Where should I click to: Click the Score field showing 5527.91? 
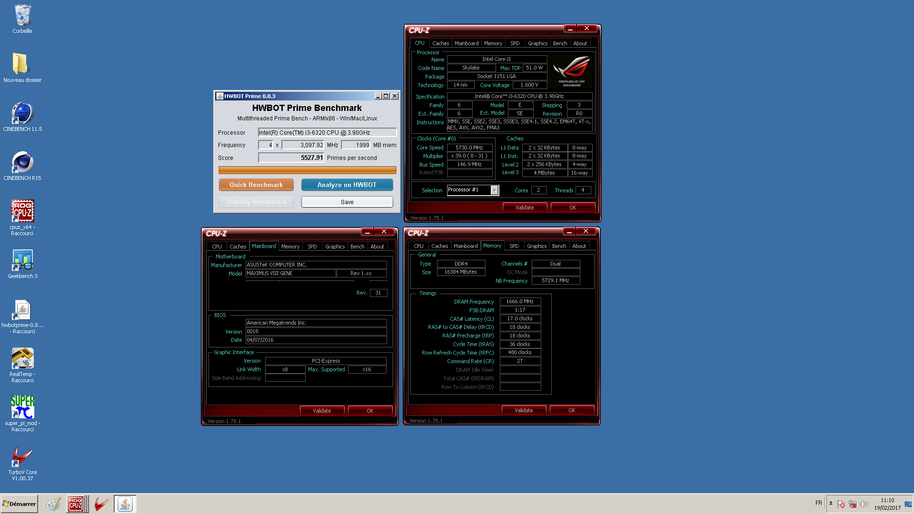291,158
